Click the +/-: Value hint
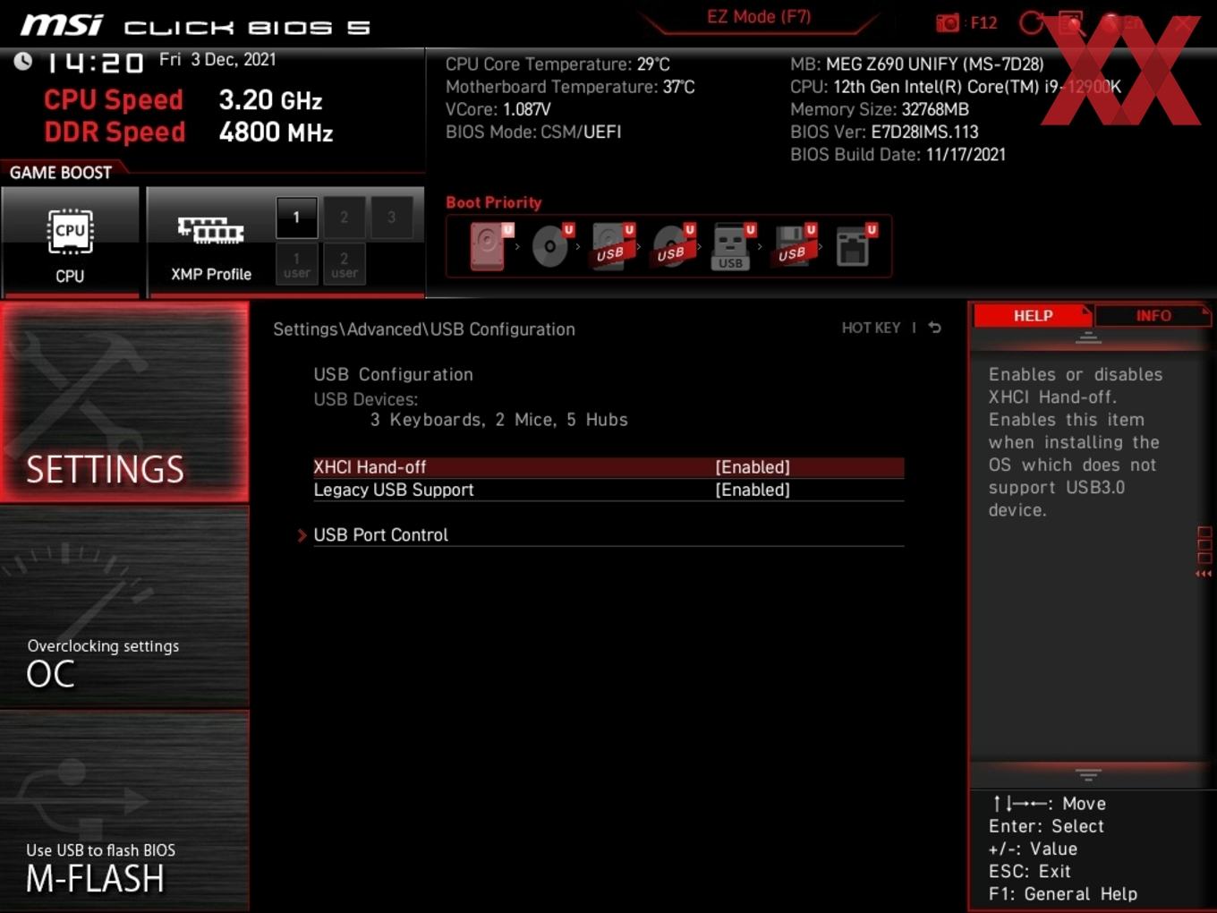The image size is (1217, 913). (x=1033, y=849)
